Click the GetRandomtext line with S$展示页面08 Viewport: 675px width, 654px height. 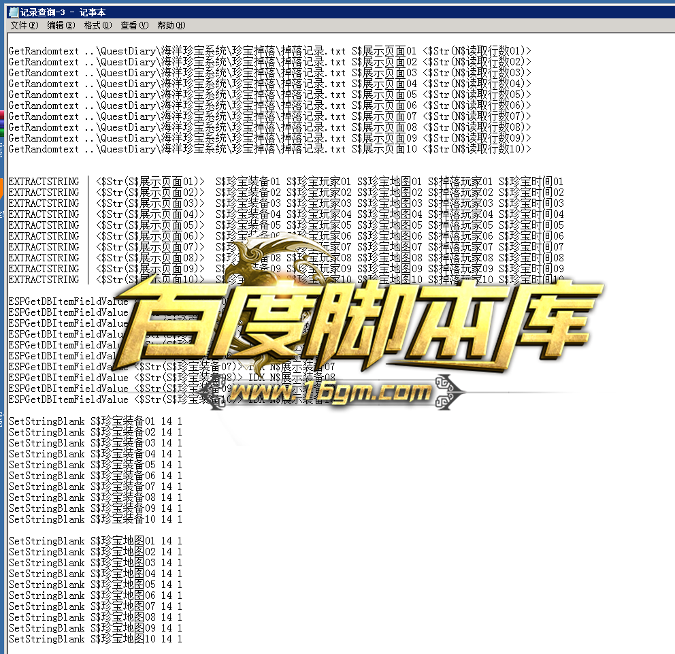pos(270,127)
